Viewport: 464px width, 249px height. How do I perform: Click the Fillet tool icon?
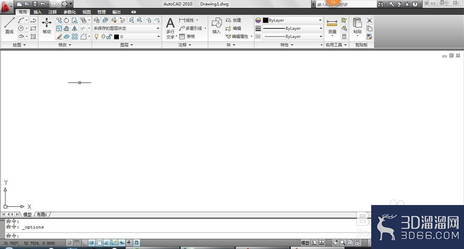(84, 37)
